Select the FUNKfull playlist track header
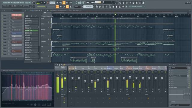 (46, 43)
